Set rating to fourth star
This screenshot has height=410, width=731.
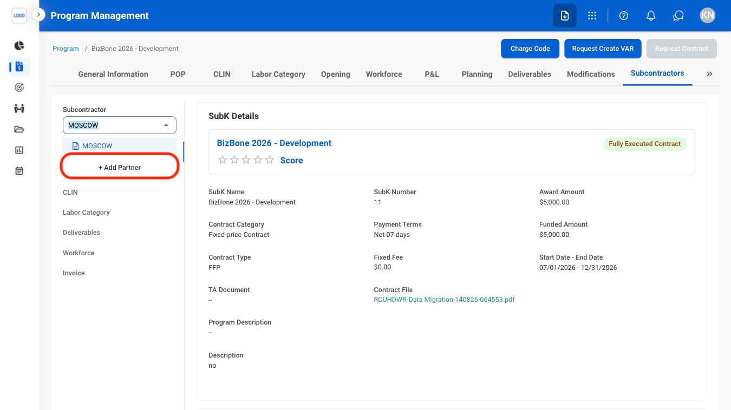click(258, 160)
